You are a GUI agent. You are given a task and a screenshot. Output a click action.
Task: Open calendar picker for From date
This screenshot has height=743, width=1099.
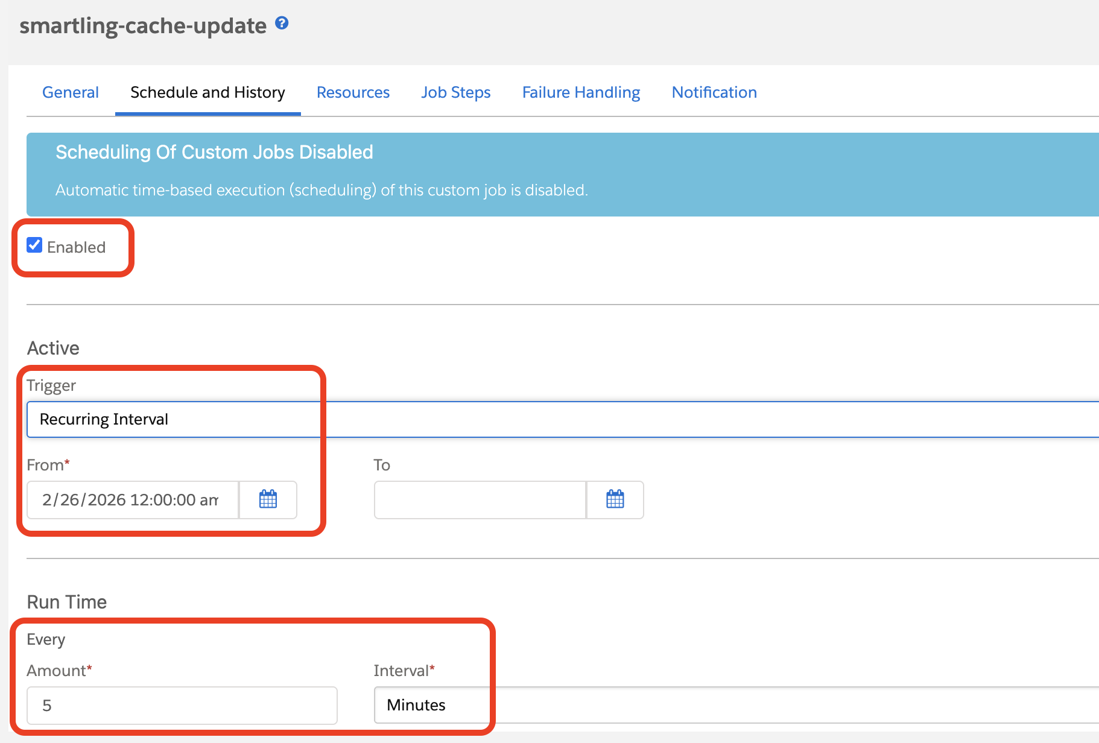click(268, 499)
